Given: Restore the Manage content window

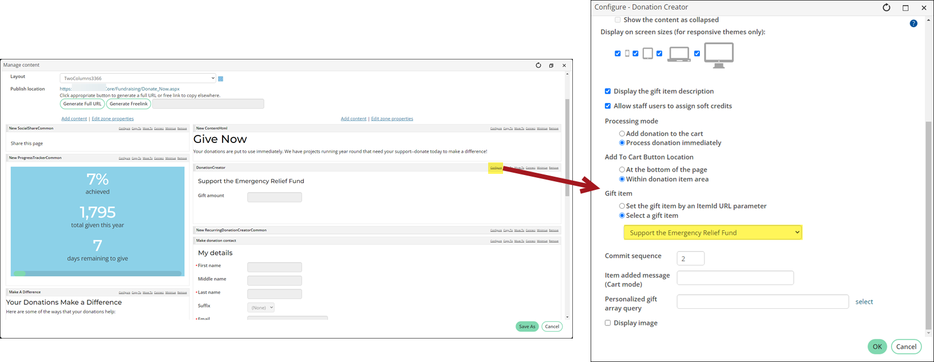Looking at the screenshot, I should (x=551, y=65).
